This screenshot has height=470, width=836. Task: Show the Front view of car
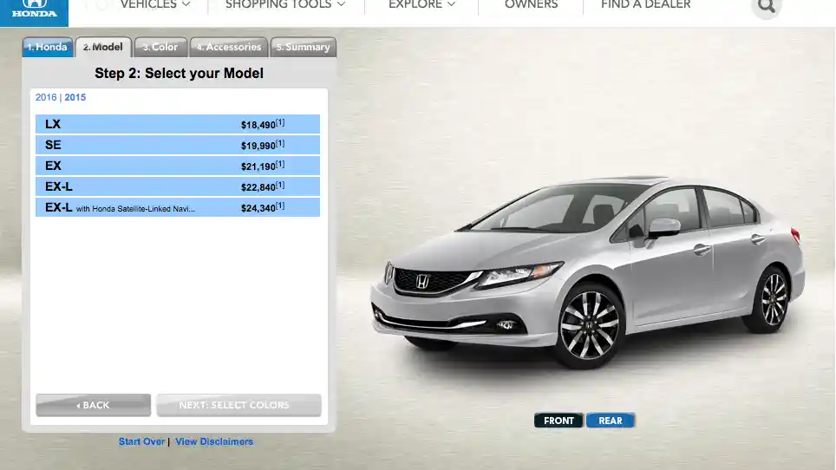[558, 421]
